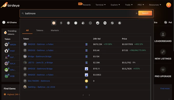Open MRGN trending token link
174x100 pixels.
click(13, 45)
